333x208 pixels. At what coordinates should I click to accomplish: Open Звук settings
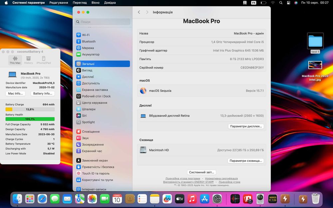pyautogui.click(x=102, y=138)
